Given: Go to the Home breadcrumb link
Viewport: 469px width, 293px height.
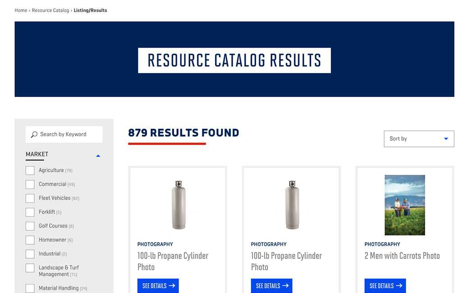Looking at the screenshot, I should [x=21, y=10].
